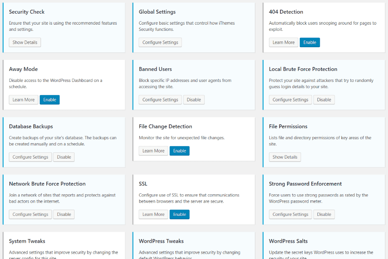Configure Strong Password Enforcement settings
Viewport: 388px width, 259px height.
290,214
